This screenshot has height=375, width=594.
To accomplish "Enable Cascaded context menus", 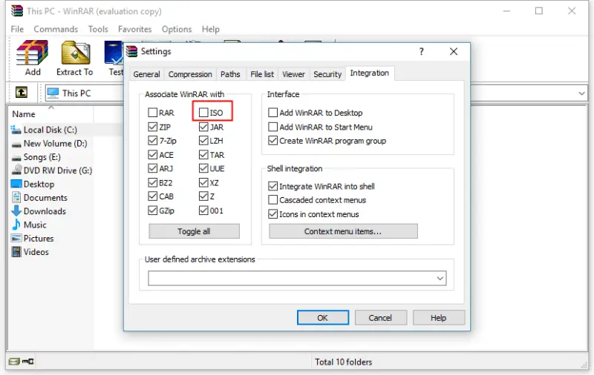I will 272,199.
